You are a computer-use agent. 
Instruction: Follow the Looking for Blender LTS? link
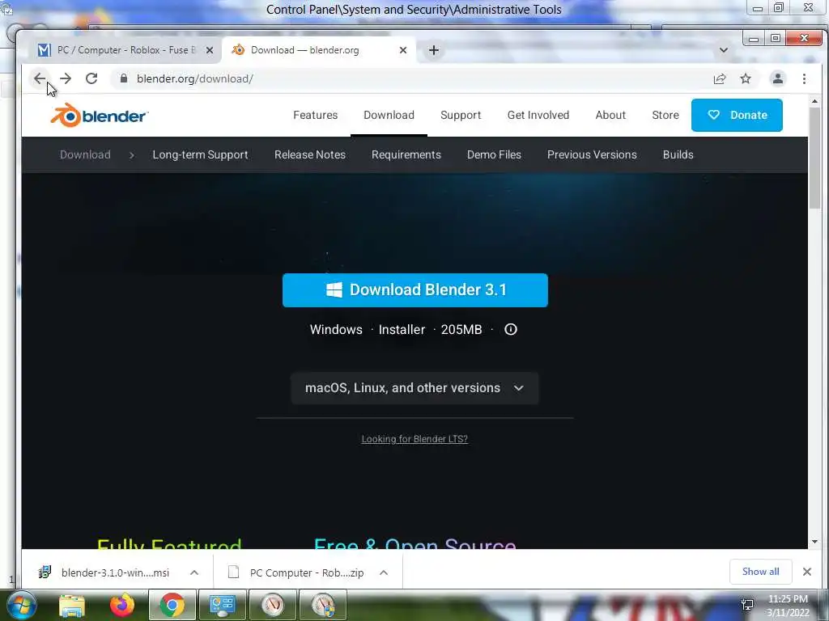point(414,439)
